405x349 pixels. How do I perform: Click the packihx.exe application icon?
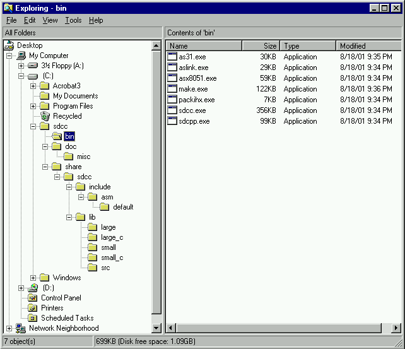click(x=172, y=100)
